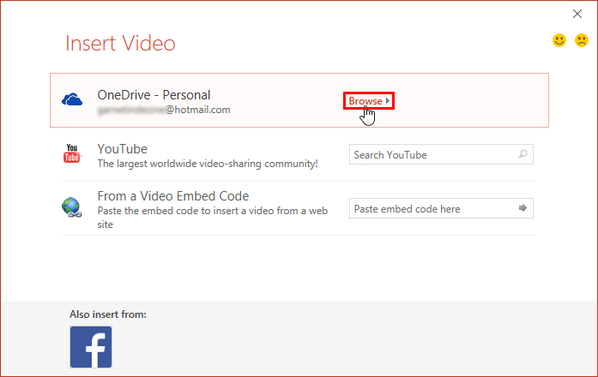This screenshot has width=598, height=377.
Task: Click the Browse link for OneDrive
Action: click(369, 101)
